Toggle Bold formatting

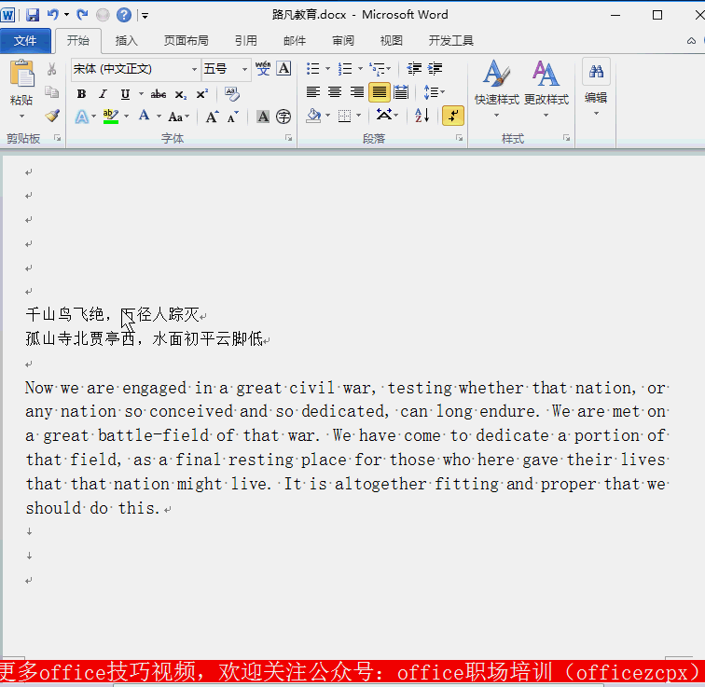(81, 94)
